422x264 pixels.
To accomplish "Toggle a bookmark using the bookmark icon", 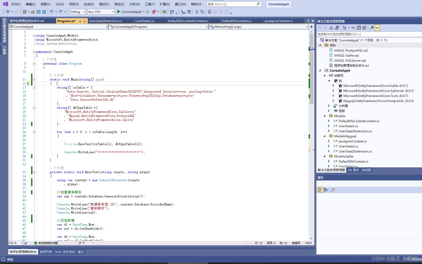I will click(209, 12).
